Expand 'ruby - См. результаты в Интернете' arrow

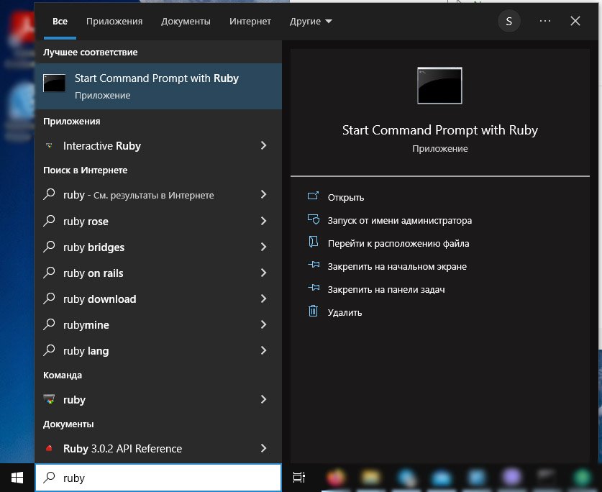tap(263, 195)
